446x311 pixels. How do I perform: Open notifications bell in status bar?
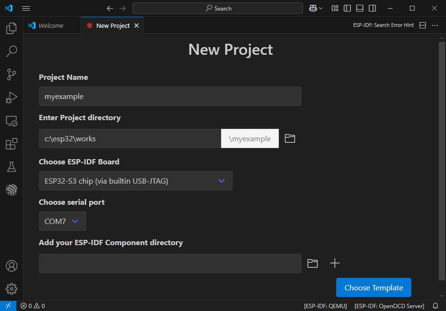[435, 306]
